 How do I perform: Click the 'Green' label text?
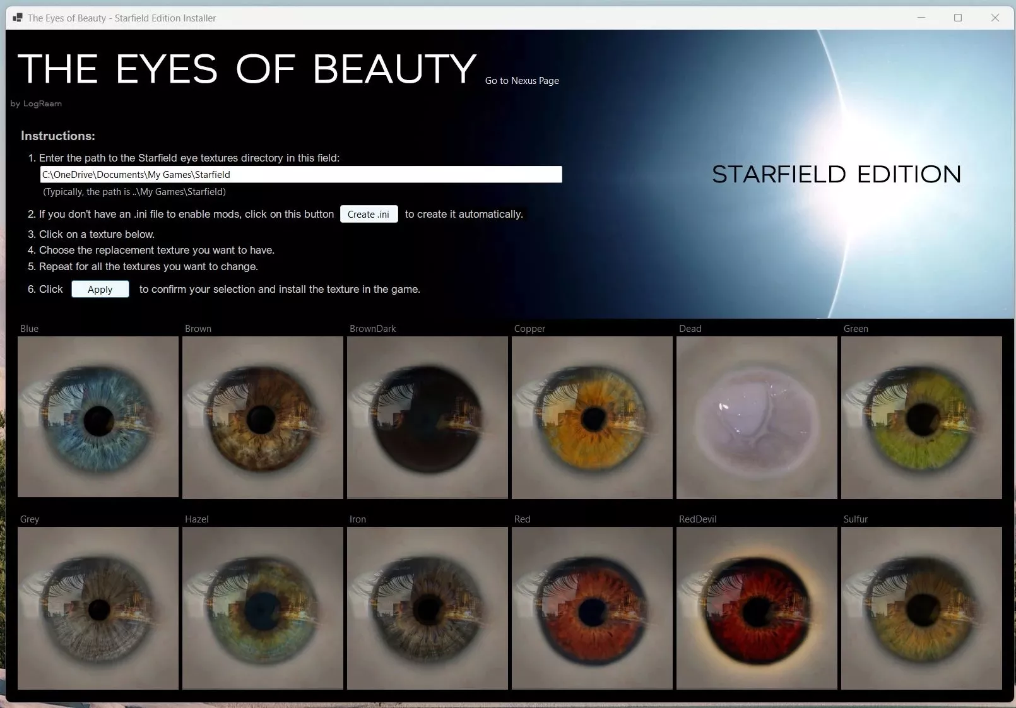[856, 329]
